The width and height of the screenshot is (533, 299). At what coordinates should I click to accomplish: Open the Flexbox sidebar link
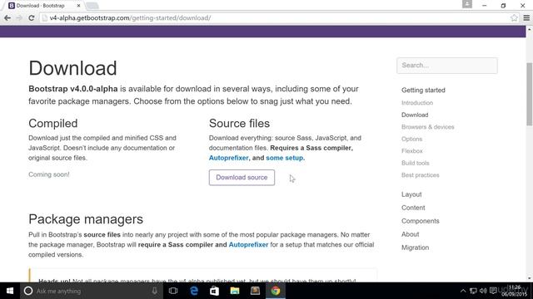pyautogui.click(x=412, y=151)
